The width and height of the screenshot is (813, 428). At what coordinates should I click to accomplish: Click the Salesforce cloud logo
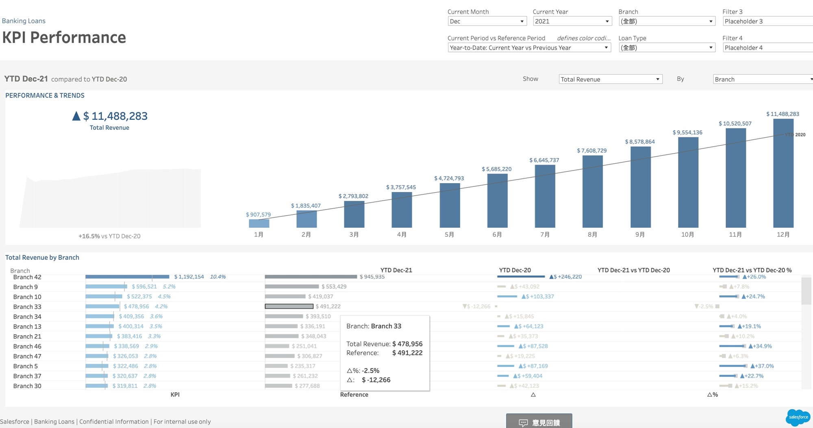pyautogui.click(x=798, y=417)
